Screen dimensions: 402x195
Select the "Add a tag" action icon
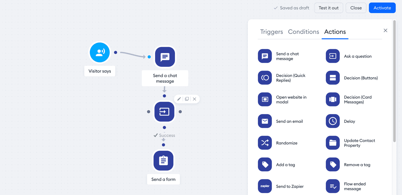tap(265, 164)
